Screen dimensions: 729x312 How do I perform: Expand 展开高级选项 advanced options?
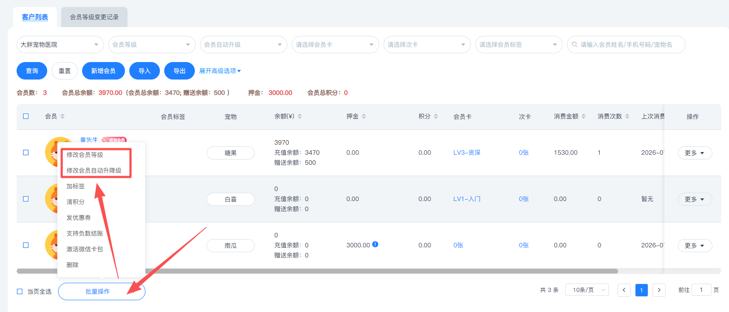(x=220, y=71)
